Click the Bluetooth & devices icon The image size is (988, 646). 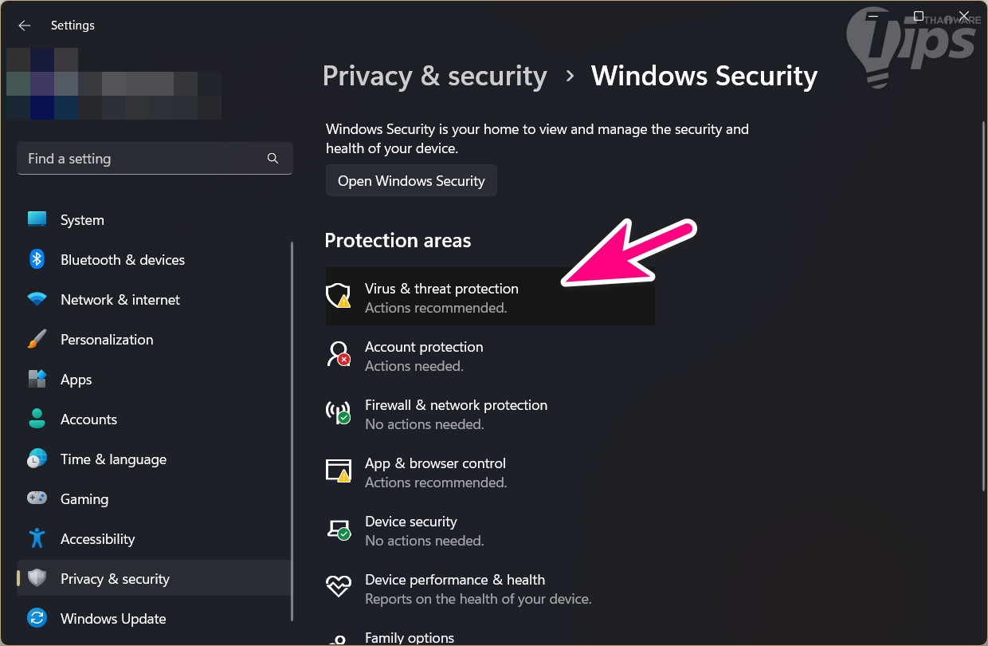(37, 259)
